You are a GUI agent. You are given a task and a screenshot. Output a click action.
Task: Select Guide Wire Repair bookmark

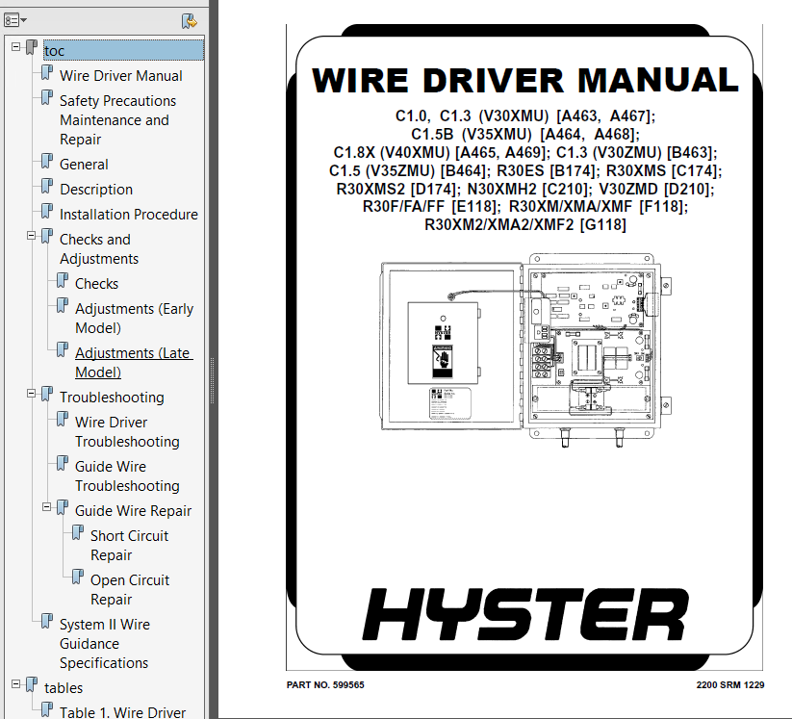point(134,511)
